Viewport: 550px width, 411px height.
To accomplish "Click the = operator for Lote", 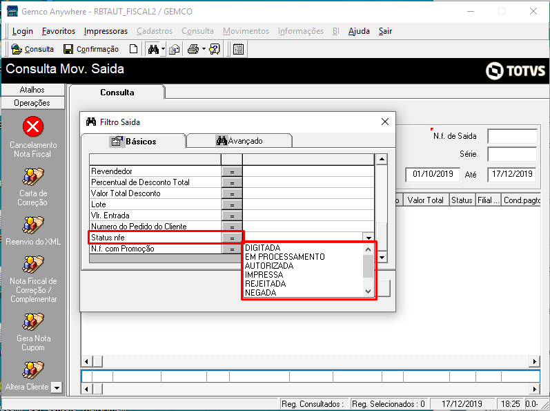I will pyautogui.click(x=232, y=204).
